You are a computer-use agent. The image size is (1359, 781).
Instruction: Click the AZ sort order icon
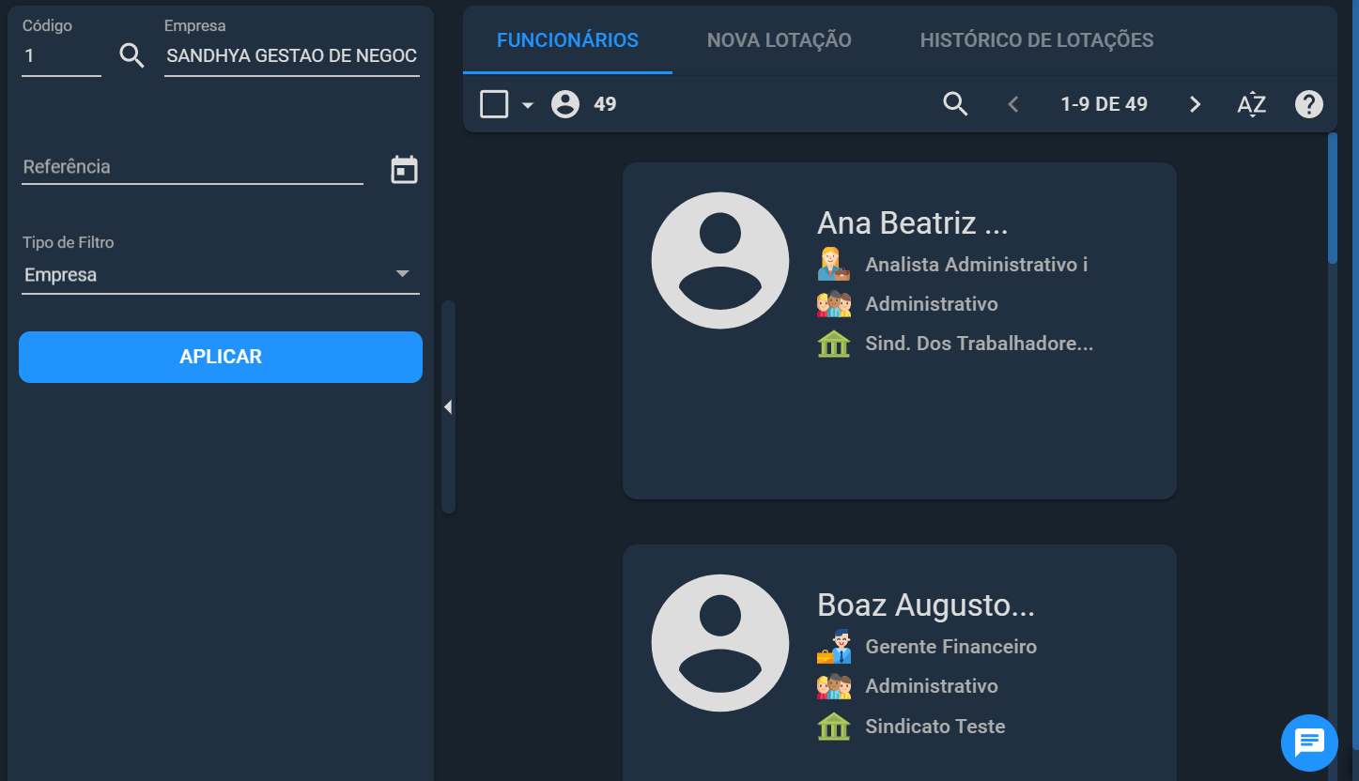pyautogui.click(x=1252, y=104)
